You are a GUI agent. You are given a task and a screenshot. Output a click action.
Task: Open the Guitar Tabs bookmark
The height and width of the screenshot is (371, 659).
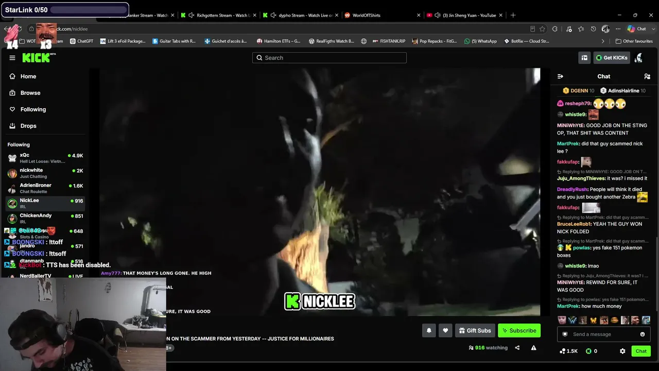click(x=175, y=41)
